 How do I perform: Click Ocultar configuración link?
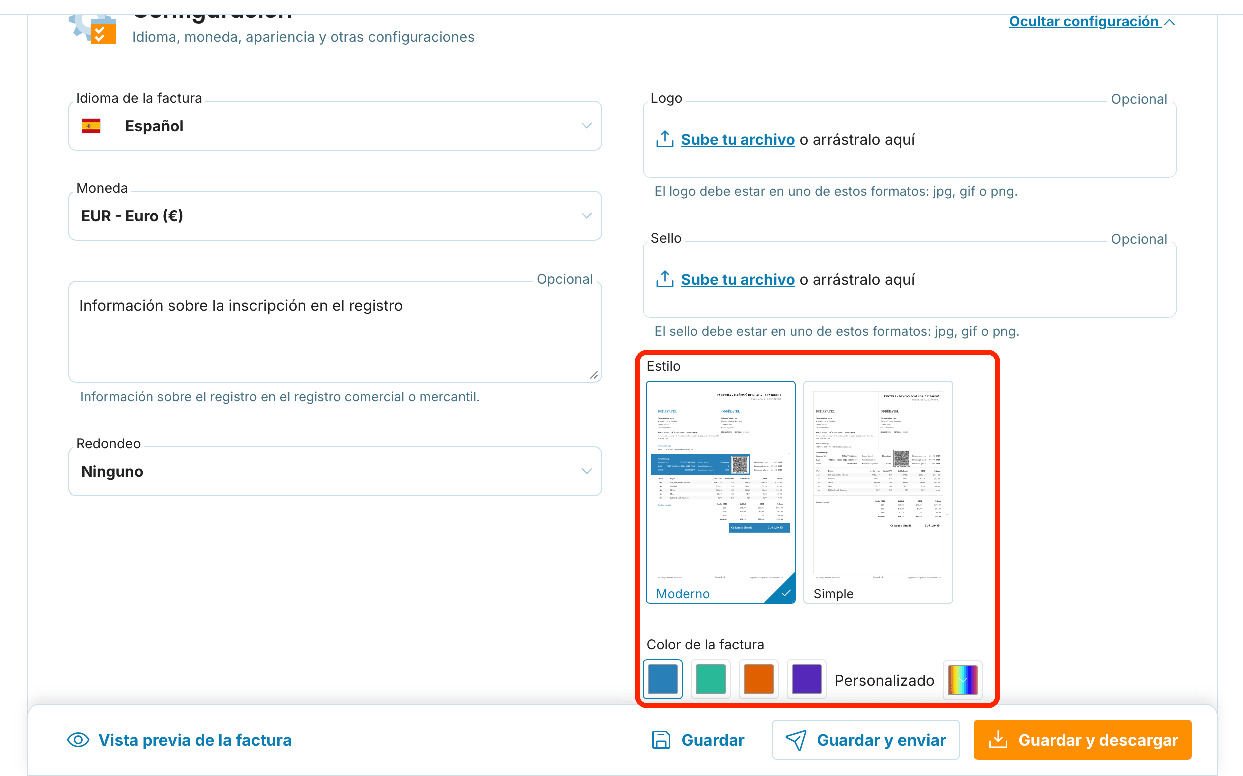pos(1084,21)
